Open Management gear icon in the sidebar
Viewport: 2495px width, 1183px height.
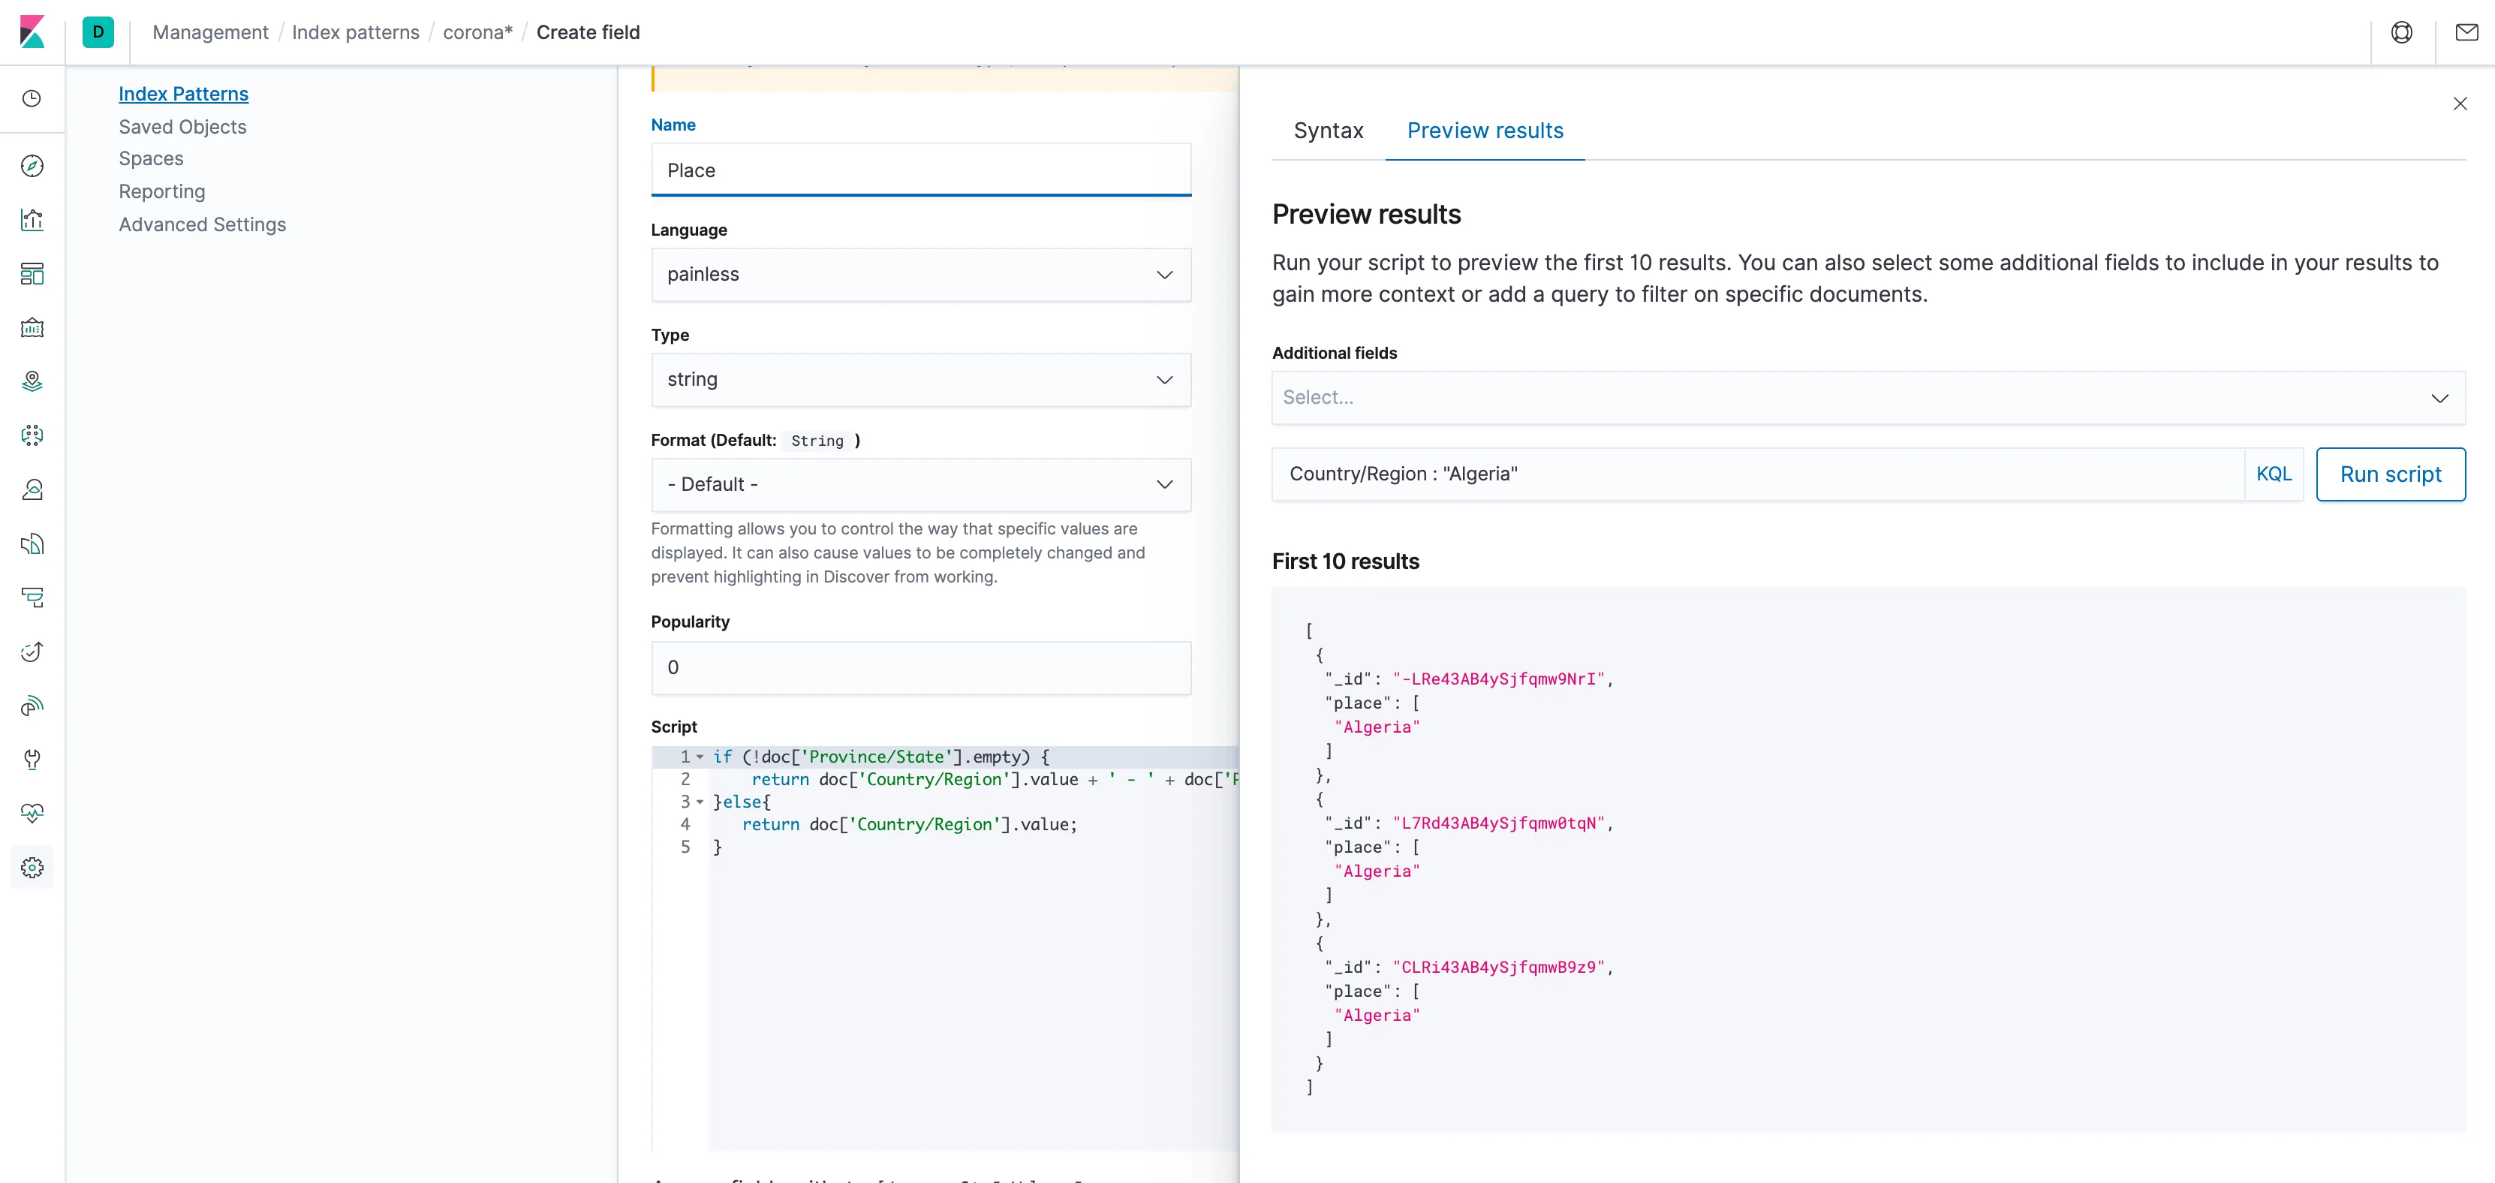coord(32,867)
